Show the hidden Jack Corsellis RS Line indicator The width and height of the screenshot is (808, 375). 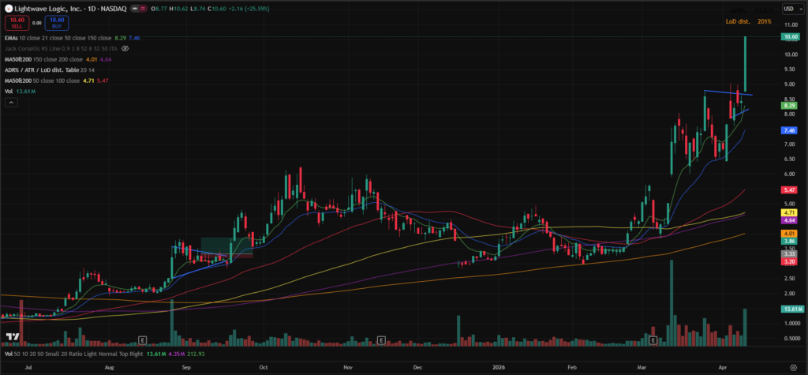tap(125, 48)
